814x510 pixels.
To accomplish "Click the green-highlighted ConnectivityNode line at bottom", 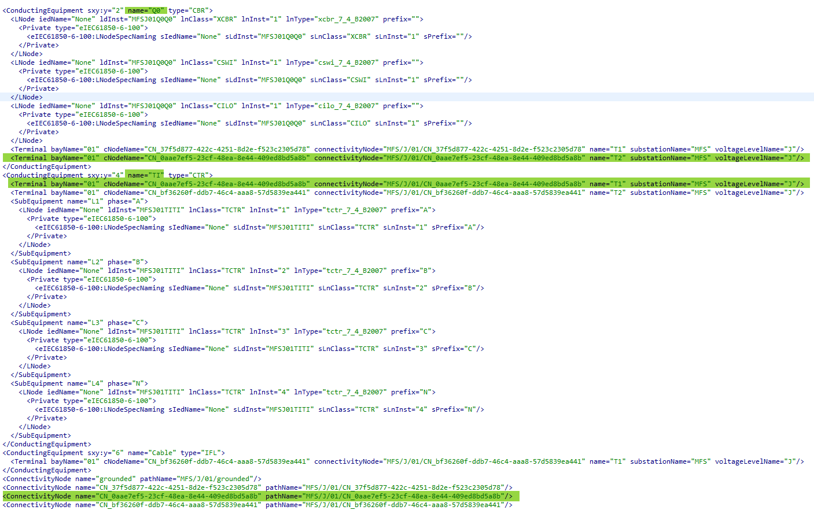I will click(x=260, y=496).
